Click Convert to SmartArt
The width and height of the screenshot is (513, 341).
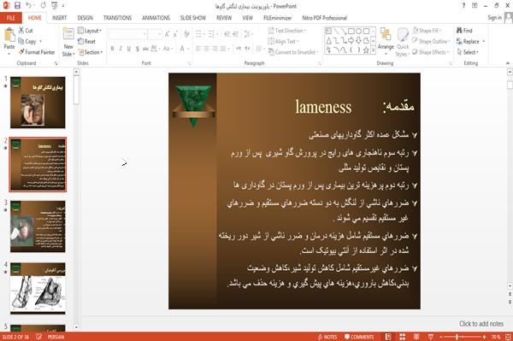coord(293,52)
